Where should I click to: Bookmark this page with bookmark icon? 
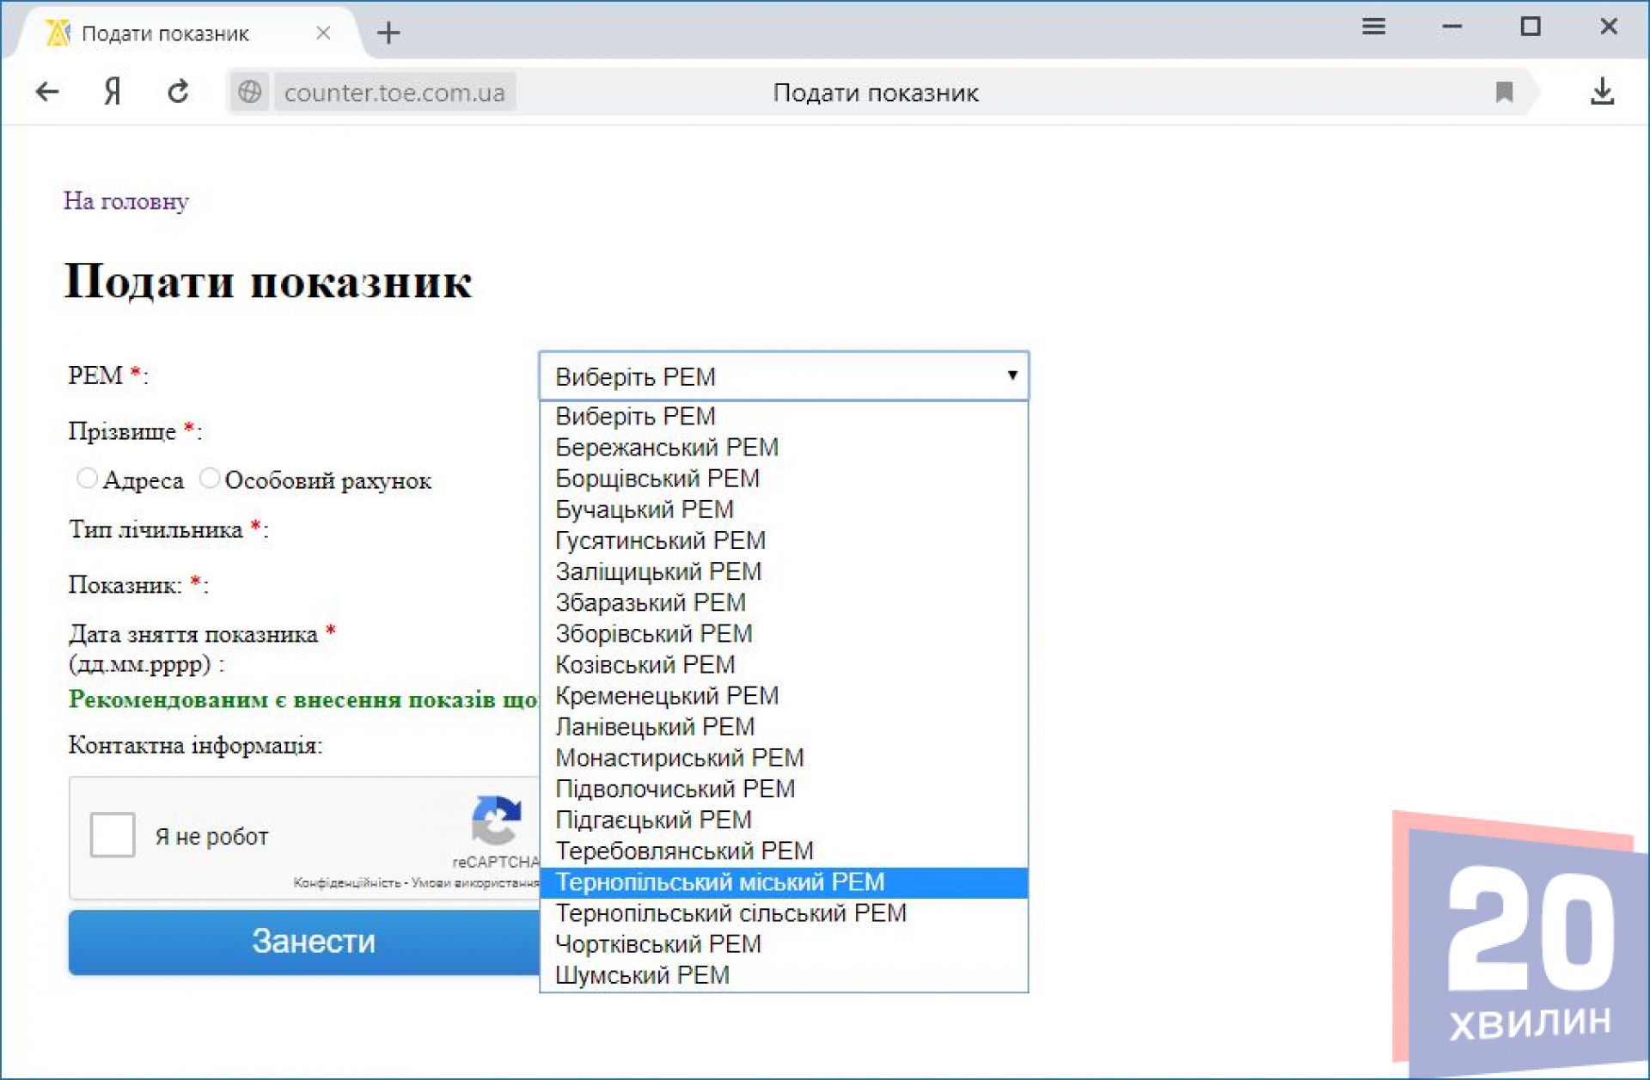coord(1504,92)
